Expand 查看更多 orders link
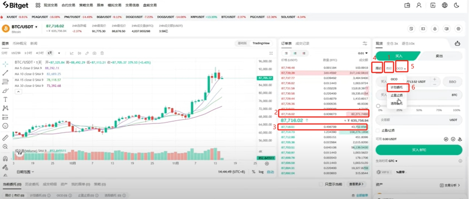This screenshot has width=469, height=199. [356, 184]
